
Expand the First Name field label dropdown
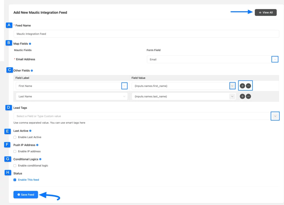(124, 86)
